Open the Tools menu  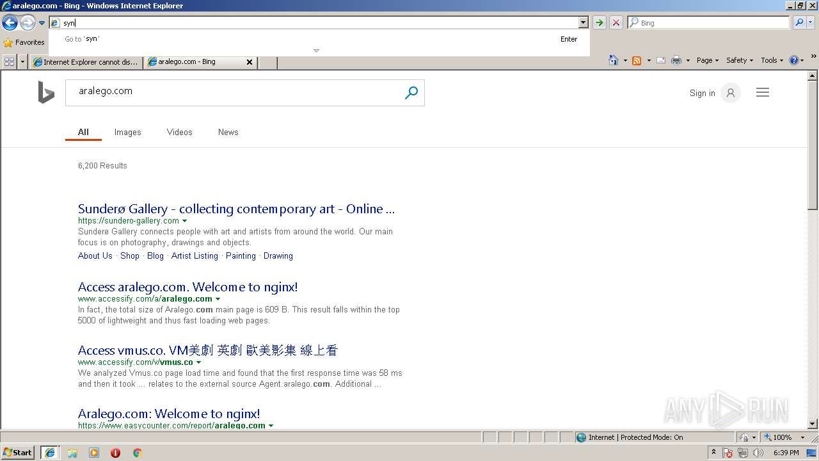click(x=772, y=60)
